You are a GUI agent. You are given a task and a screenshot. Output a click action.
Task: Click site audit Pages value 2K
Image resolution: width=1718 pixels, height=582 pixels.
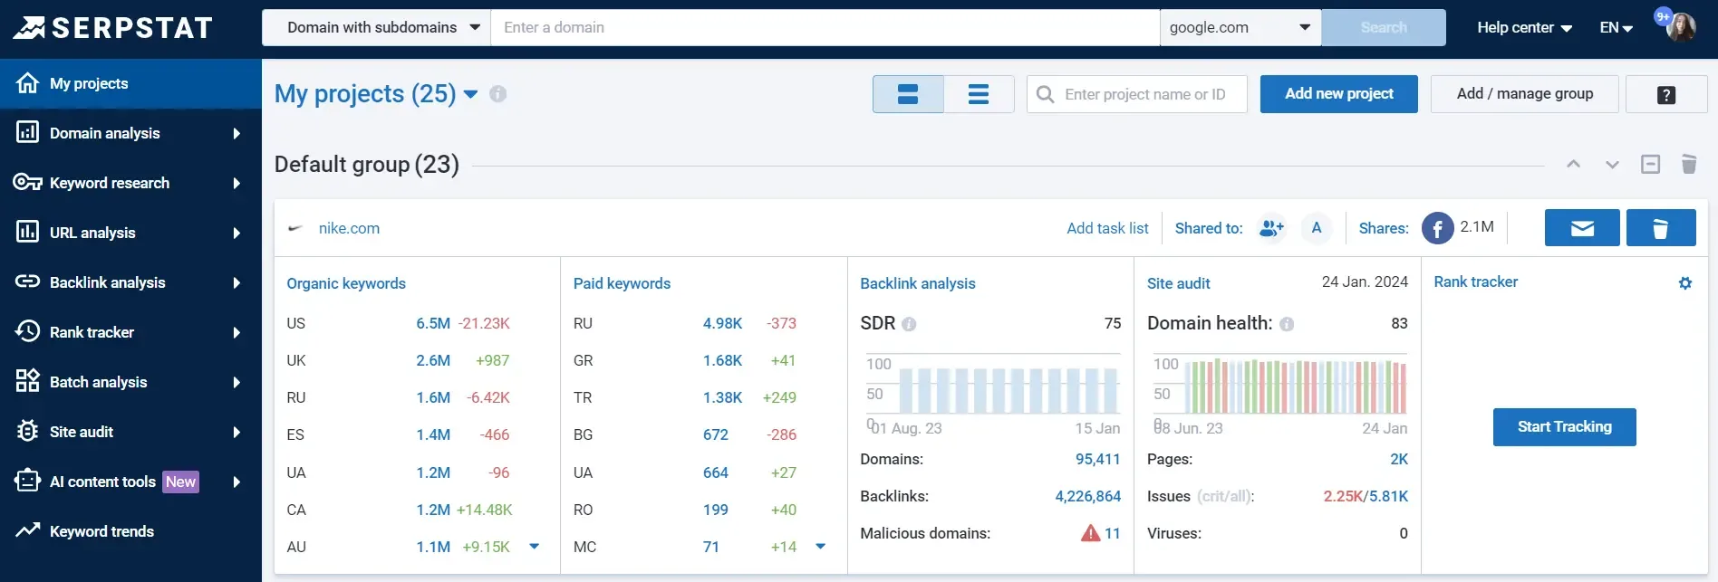[x=1399, y=459]
